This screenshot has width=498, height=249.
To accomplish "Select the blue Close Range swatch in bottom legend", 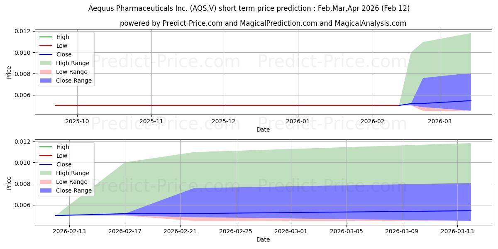I will (47, 190).
